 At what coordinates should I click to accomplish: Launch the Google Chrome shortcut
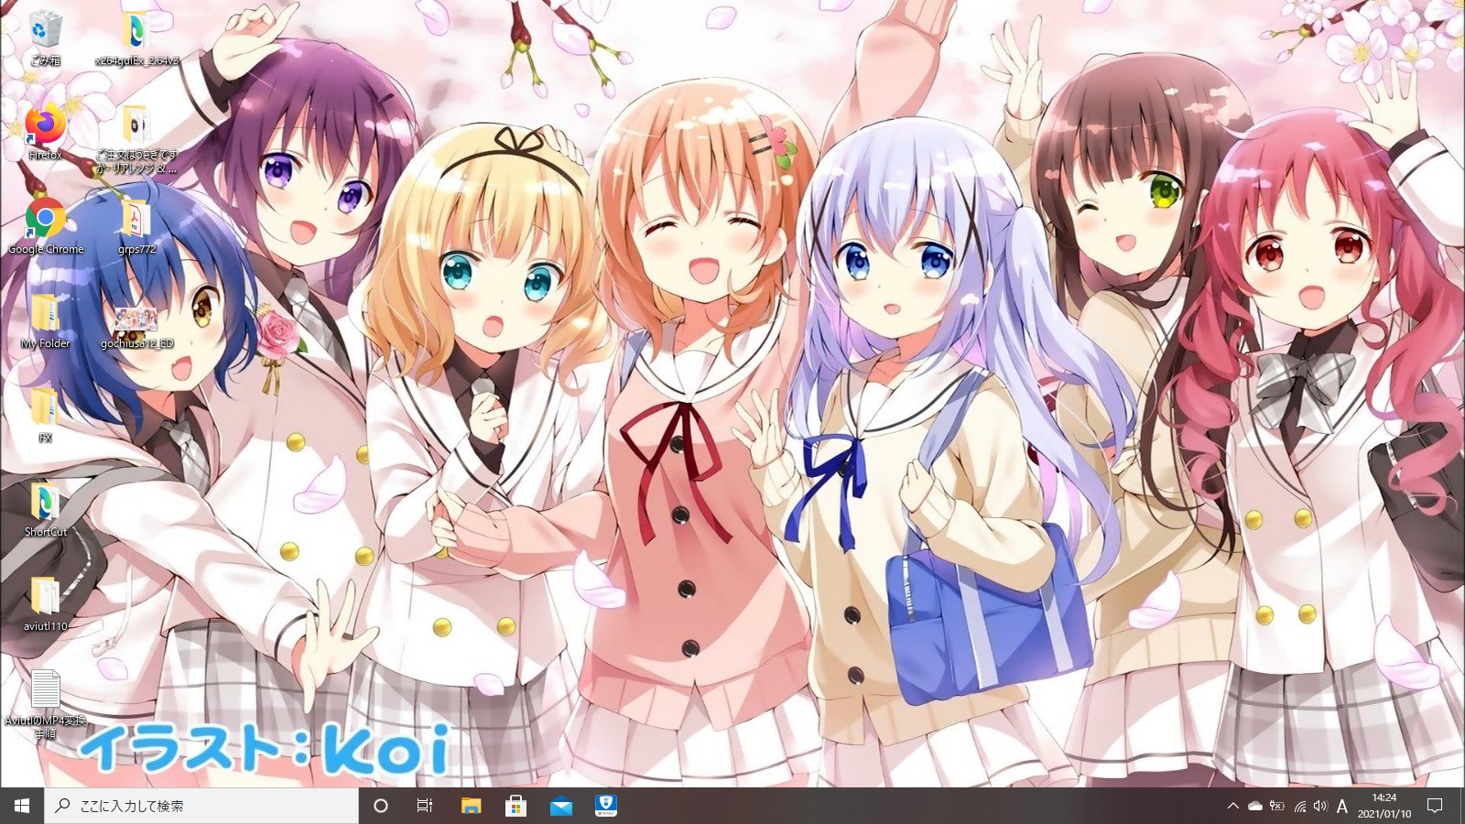coord(45,227)
